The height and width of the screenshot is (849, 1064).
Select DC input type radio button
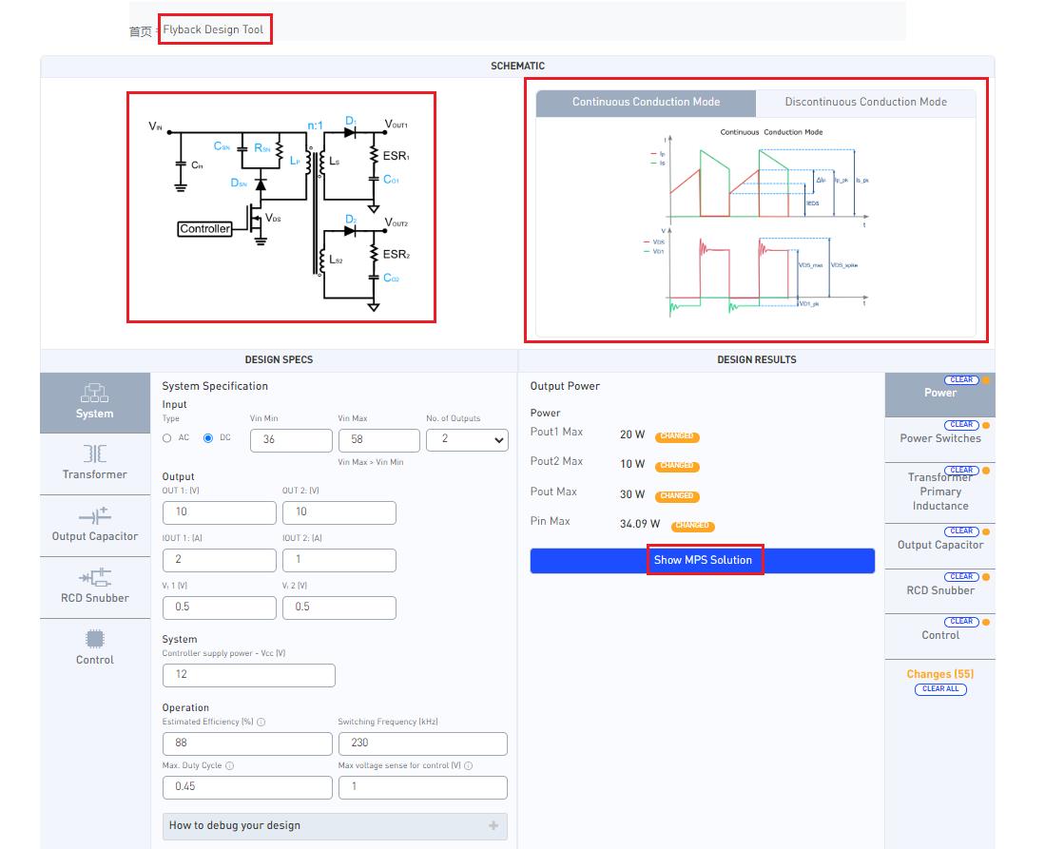[x=208, y=438]
